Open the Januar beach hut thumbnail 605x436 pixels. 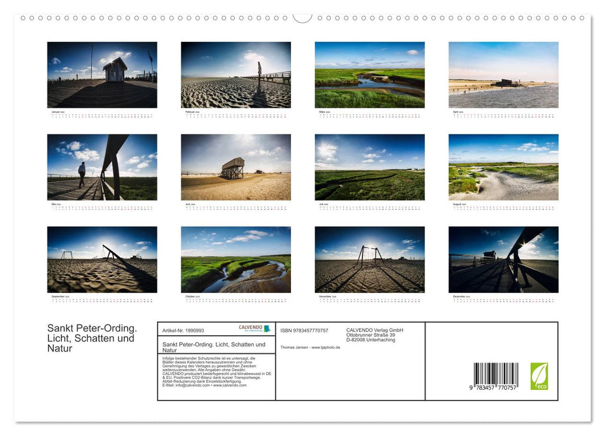[x=102, y=75]
